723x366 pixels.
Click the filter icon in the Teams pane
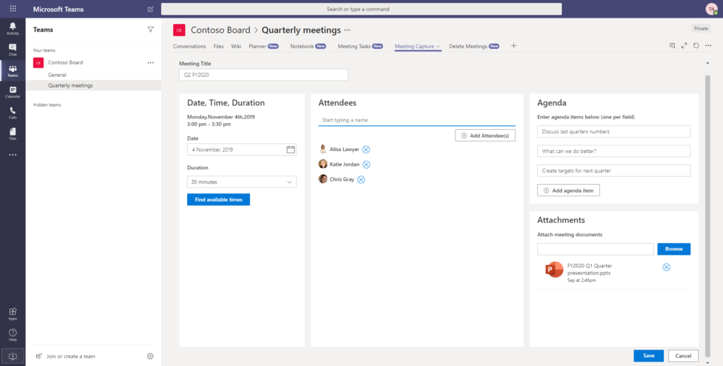150,30
